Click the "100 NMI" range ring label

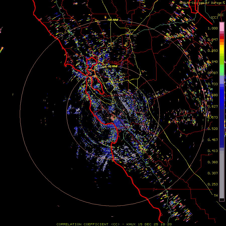113,20
